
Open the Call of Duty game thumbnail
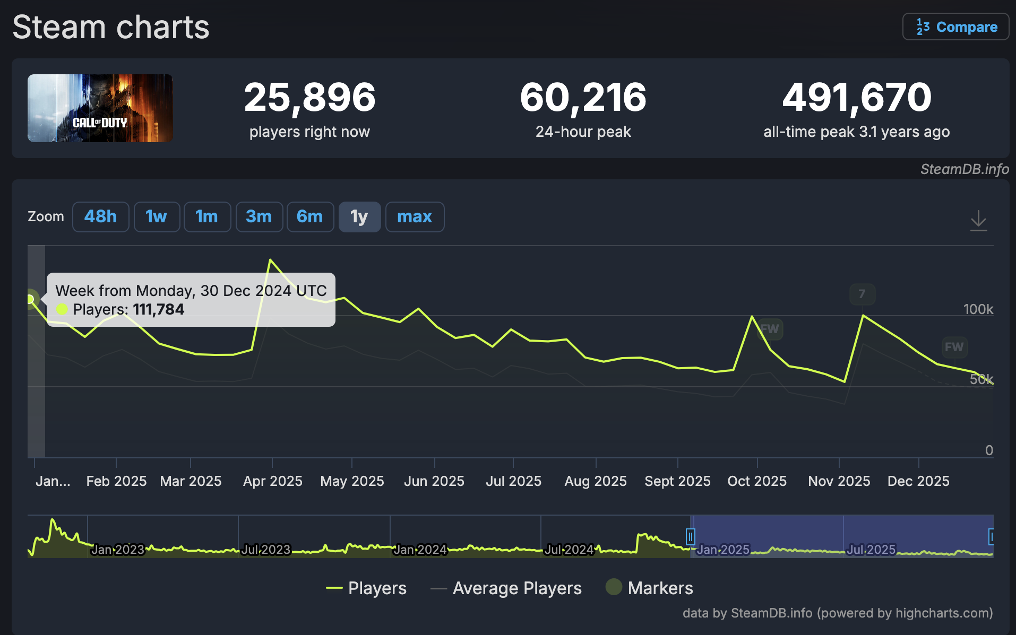coord(100,108)
